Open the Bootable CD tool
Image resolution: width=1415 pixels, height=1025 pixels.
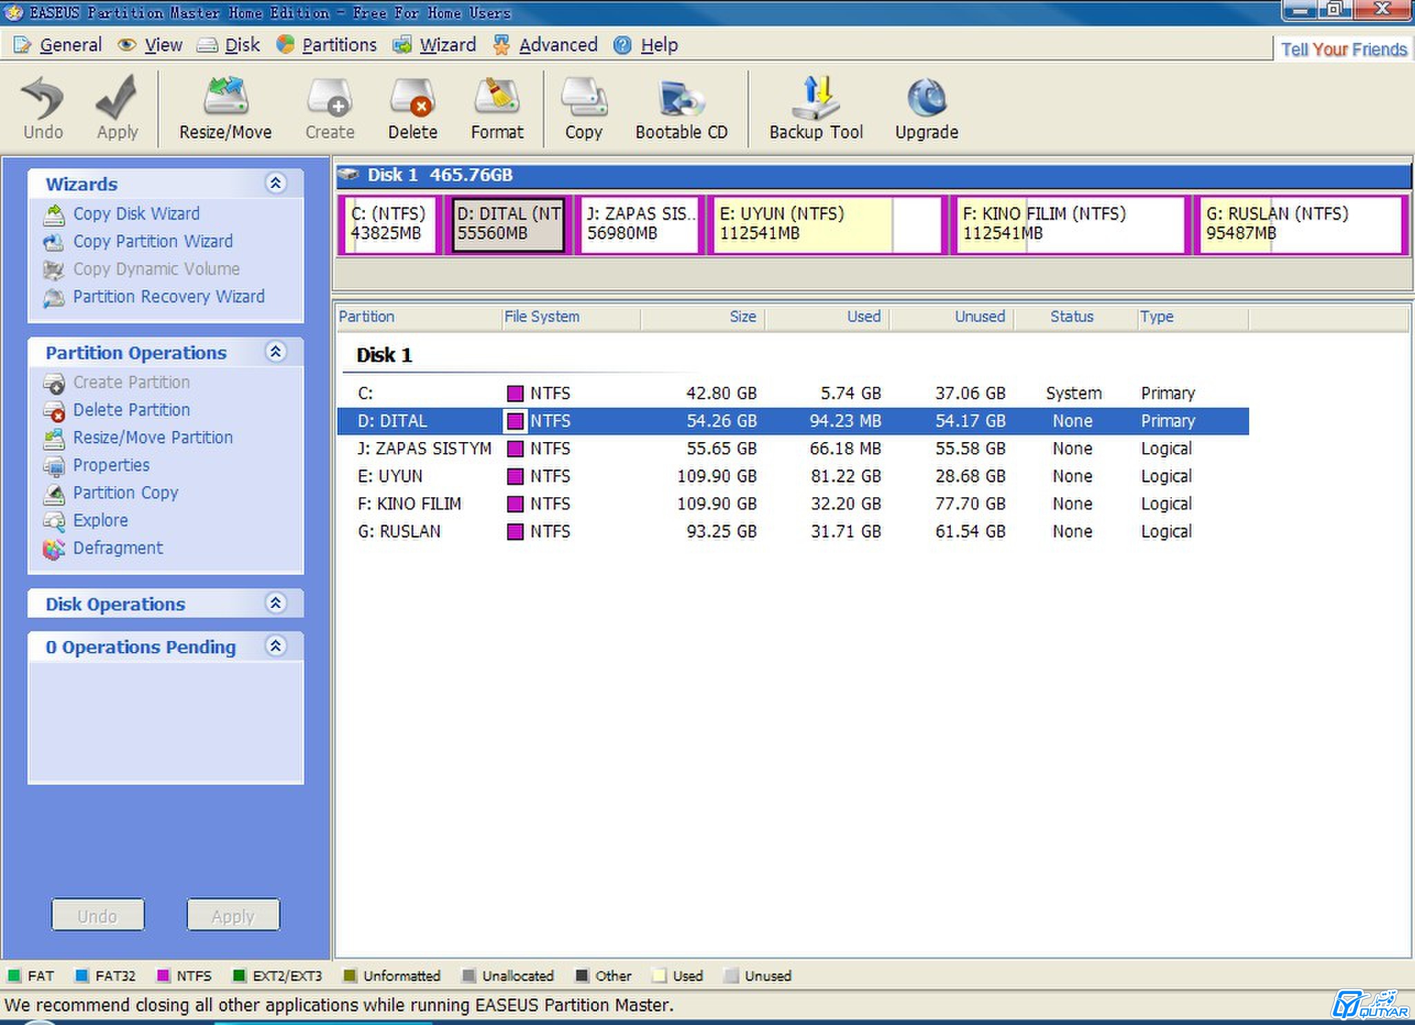[681, 108]
